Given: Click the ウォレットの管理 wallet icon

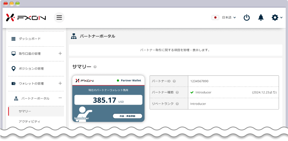Looking at the screenshot, I should pyautogui.click(x=13, y=83).
